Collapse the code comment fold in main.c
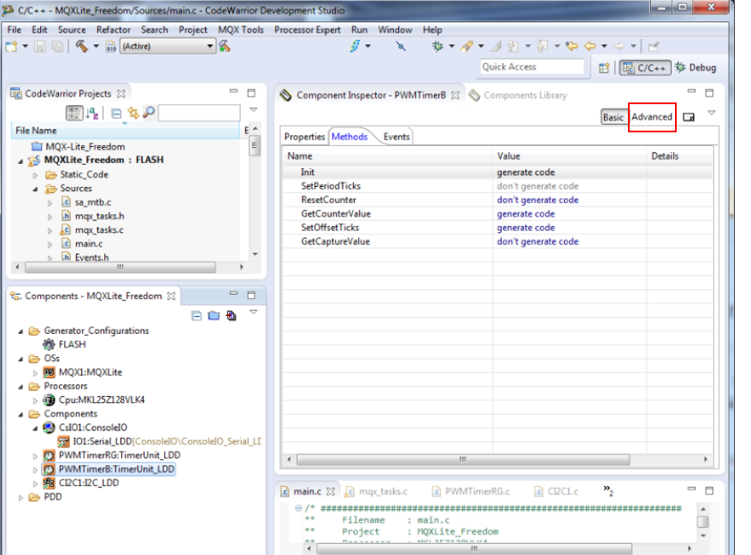This screenshot has height=555, width=751. pyautogui.click(x=298, y=508)
